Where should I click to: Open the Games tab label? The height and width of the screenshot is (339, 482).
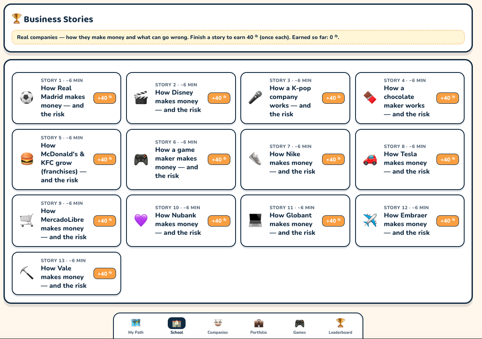point(299,332)
